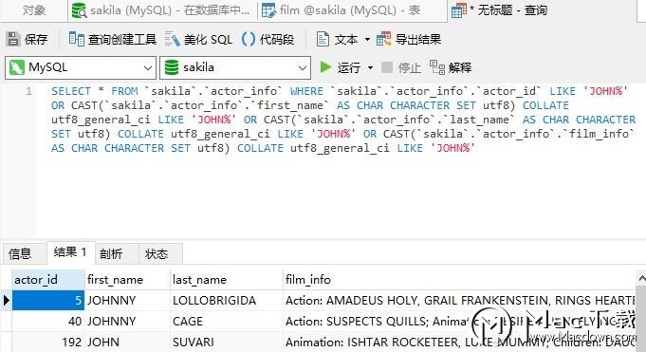
Task: Open the sakila database dropdown
Action: (303, 68)
